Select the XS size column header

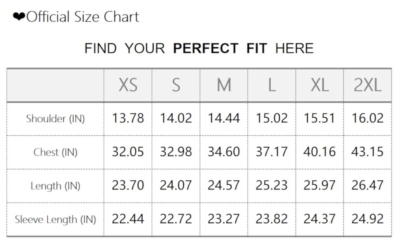pyautogui.click(x=128, y=86)
